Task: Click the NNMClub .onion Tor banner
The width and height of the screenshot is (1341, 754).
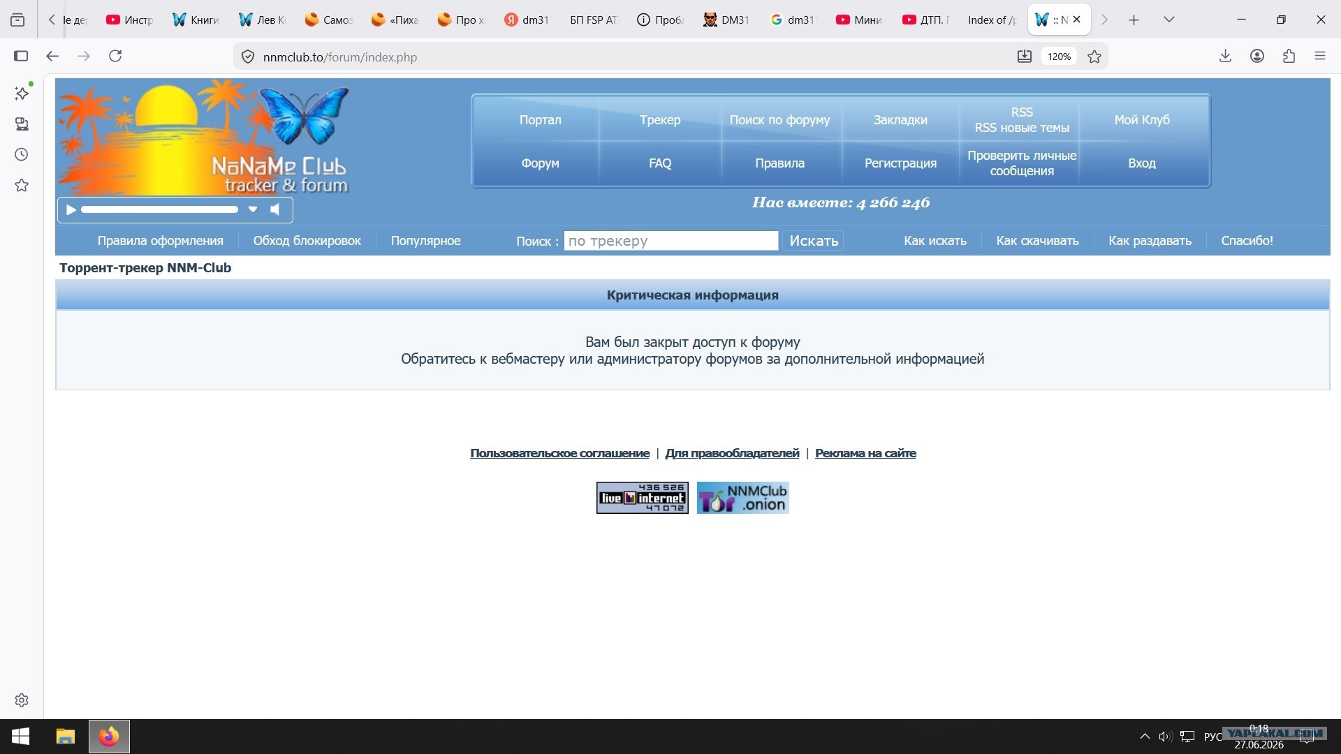Action: 743,498
